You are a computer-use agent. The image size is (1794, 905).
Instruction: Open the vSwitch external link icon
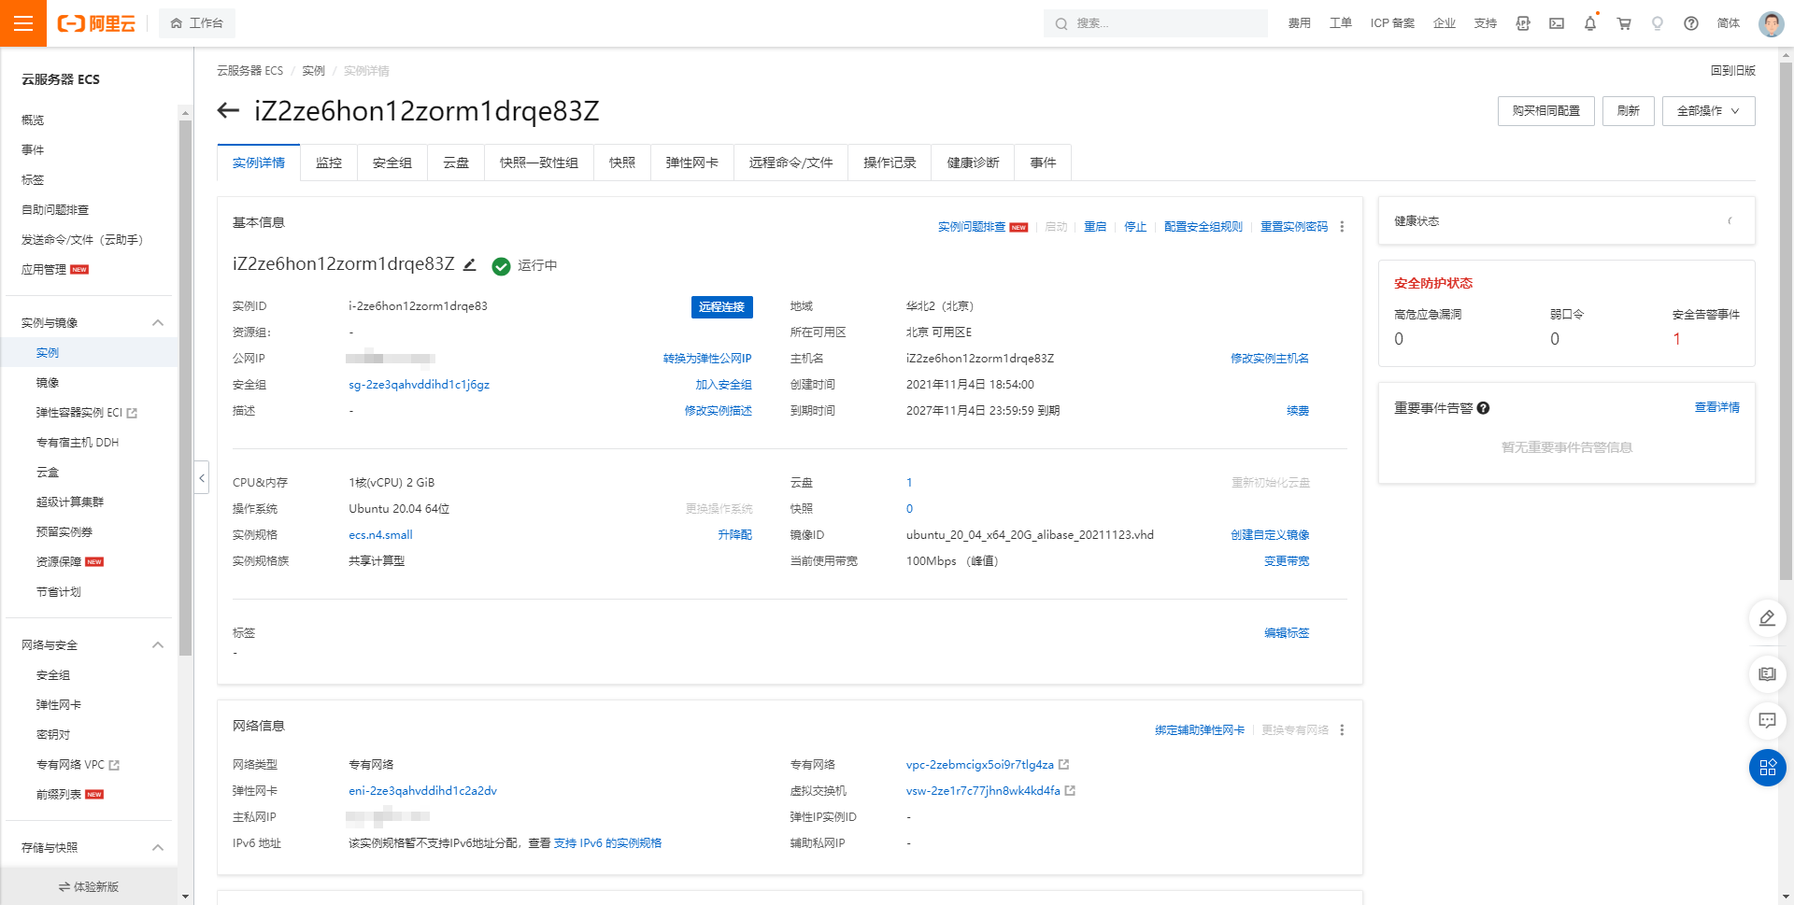1070,791
